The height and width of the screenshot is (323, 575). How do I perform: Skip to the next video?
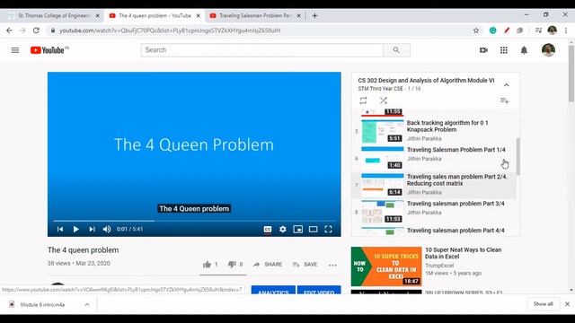point(92,230)
